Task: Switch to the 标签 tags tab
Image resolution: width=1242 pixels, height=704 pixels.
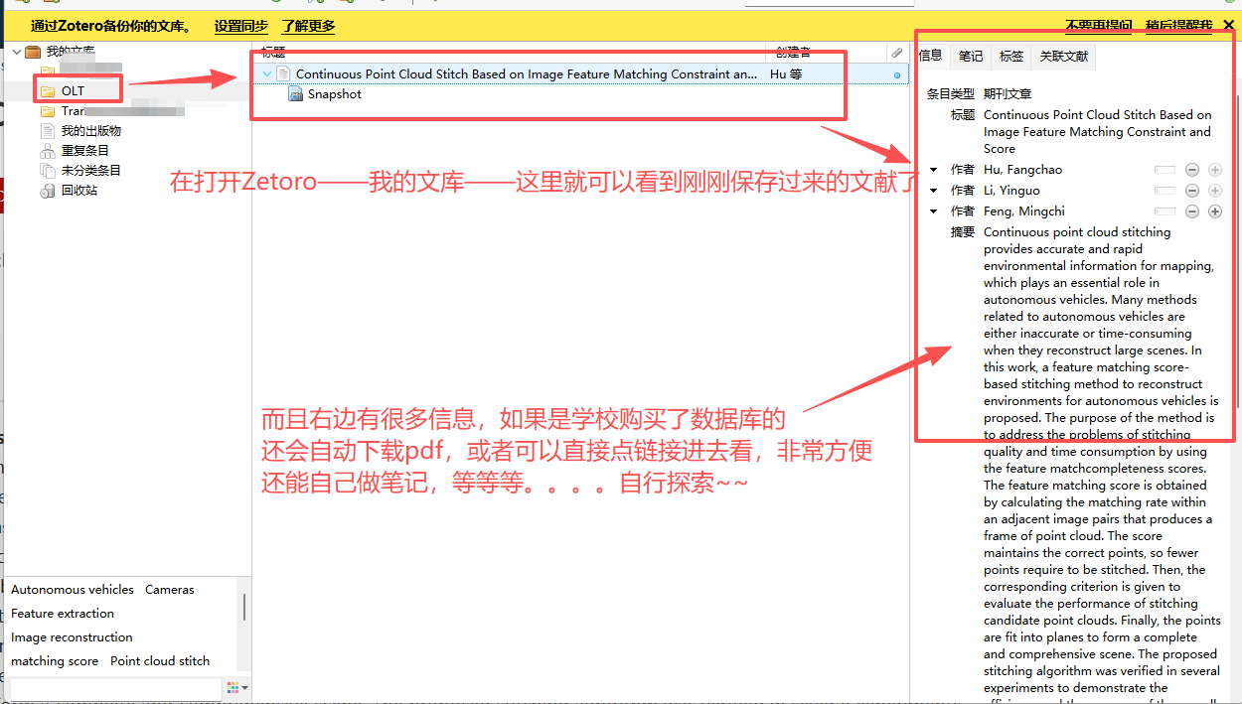Action: (1011, 57)
